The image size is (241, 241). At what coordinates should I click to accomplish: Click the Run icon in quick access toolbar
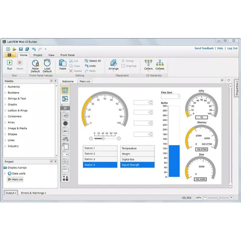pos(8,49)
